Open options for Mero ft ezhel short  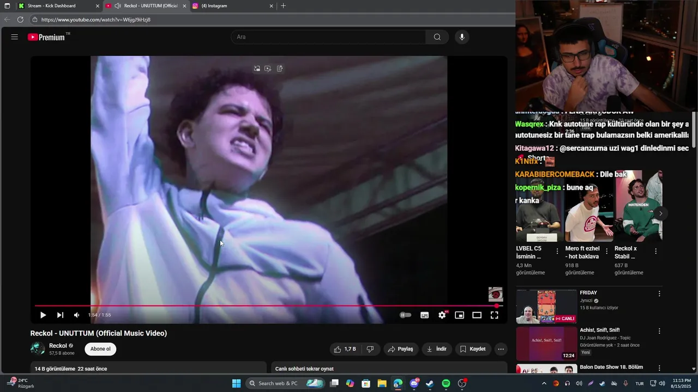(606, 252)
